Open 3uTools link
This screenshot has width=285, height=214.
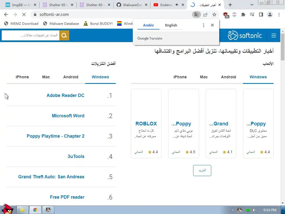tap(76, 157)
